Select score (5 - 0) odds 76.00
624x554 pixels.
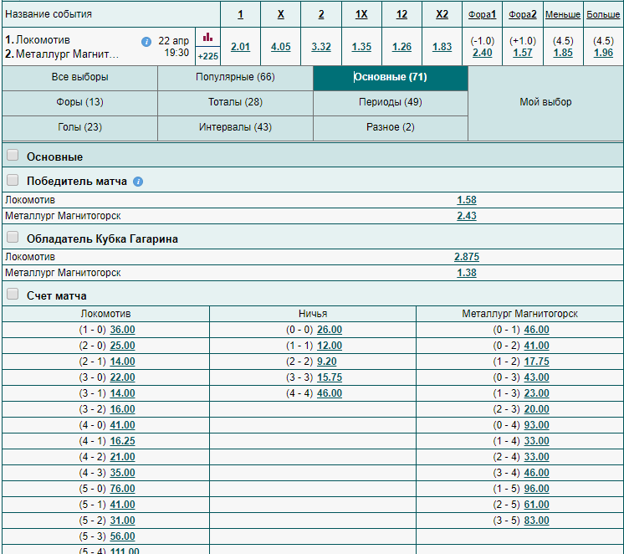[123, 489]
